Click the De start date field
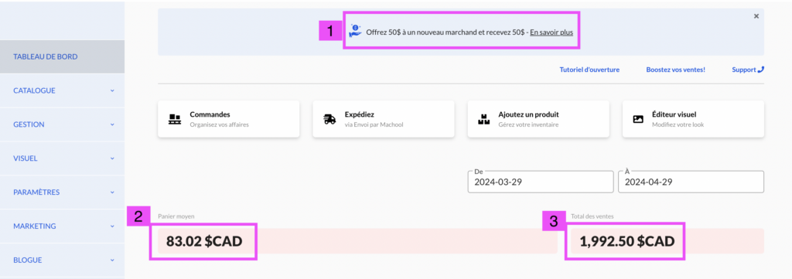The width and height of the screenshot is (792, 279). (x=541, y=182)
